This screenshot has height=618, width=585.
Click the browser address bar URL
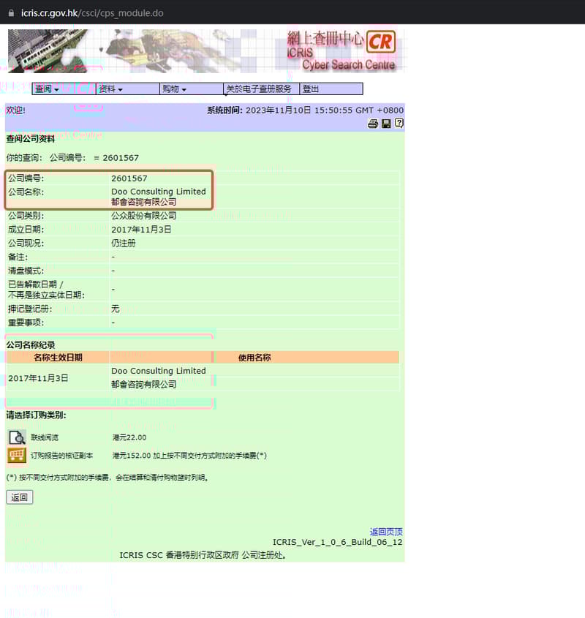click(88, 12)
